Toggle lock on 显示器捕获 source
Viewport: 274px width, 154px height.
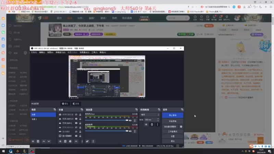pyautogui.click(x=80, y=136)
